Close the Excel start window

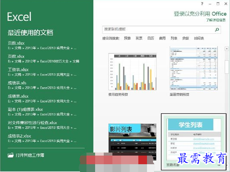226,4
